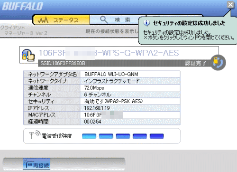
Task: Click the セキュリティ row label
Action: pos(41,101)
